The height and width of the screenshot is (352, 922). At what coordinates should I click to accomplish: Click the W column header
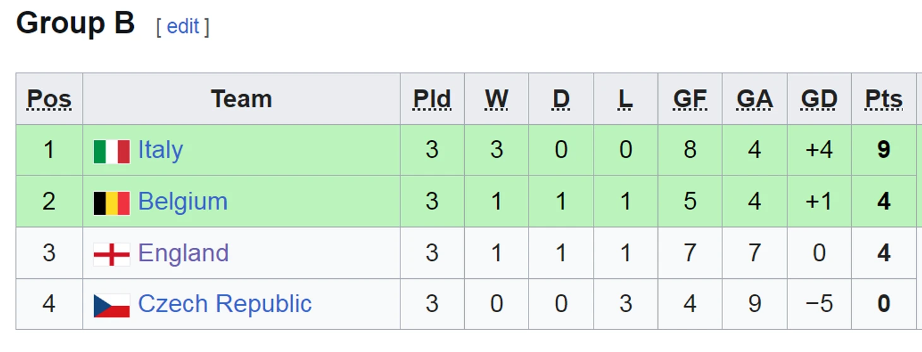[x=496, y=99]
